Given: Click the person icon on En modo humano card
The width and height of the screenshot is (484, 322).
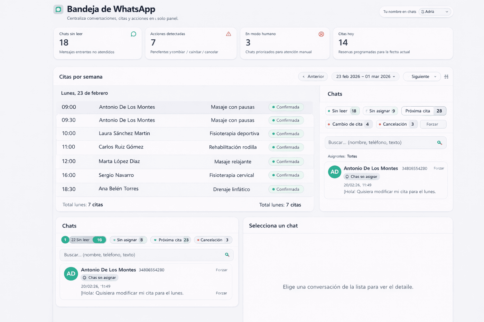Looking at the screenshot, I should point(321,34).
